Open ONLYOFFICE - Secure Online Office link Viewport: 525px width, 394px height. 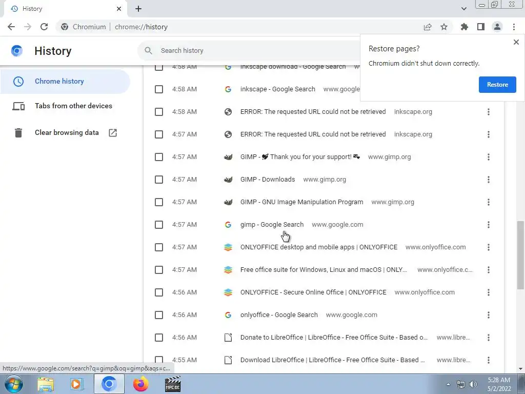coord(313,292)
